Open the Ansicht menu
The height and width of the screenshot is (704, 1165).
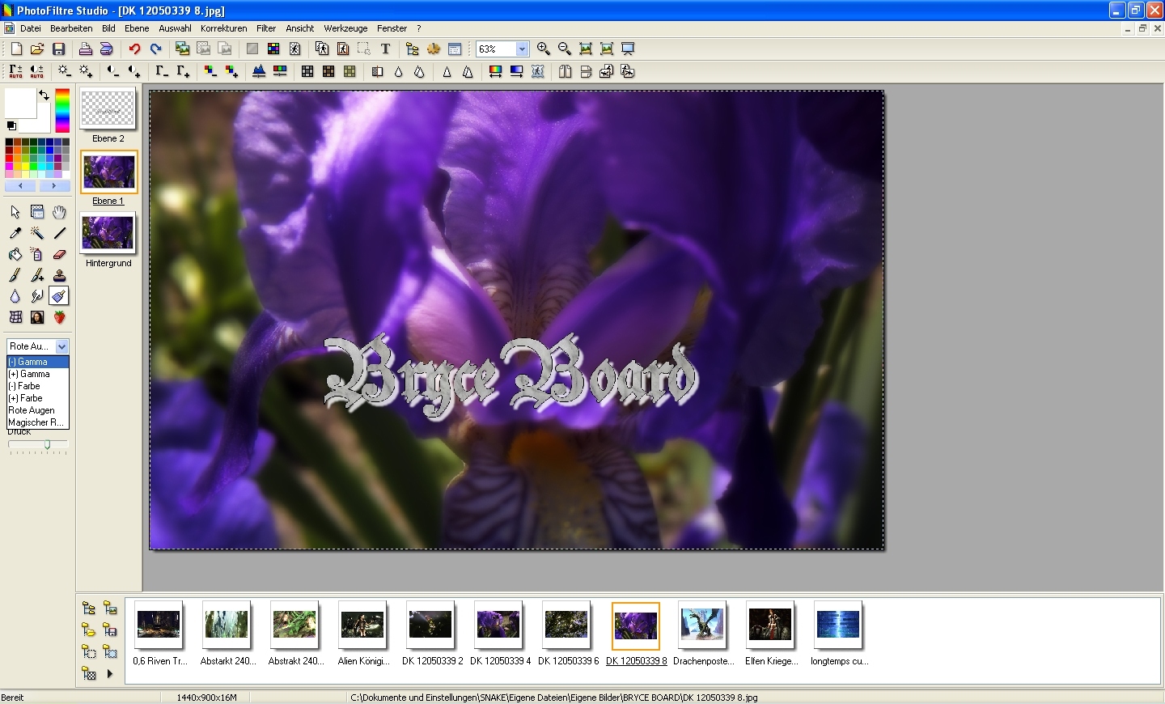(300, 28)
